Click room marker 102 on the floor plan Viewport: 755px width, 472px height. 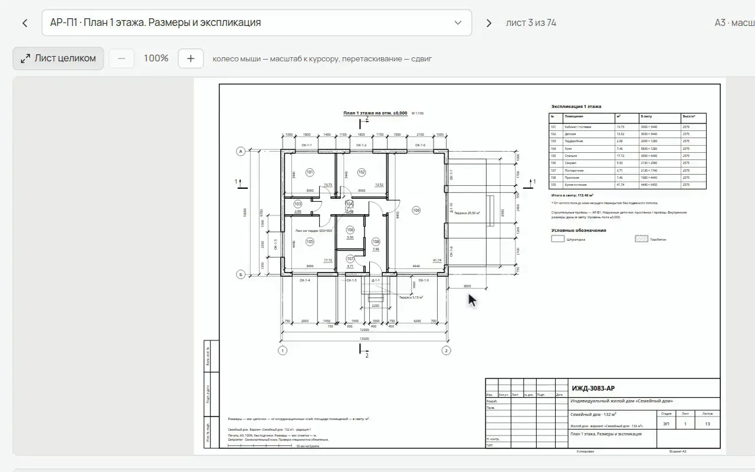(362, 172)
